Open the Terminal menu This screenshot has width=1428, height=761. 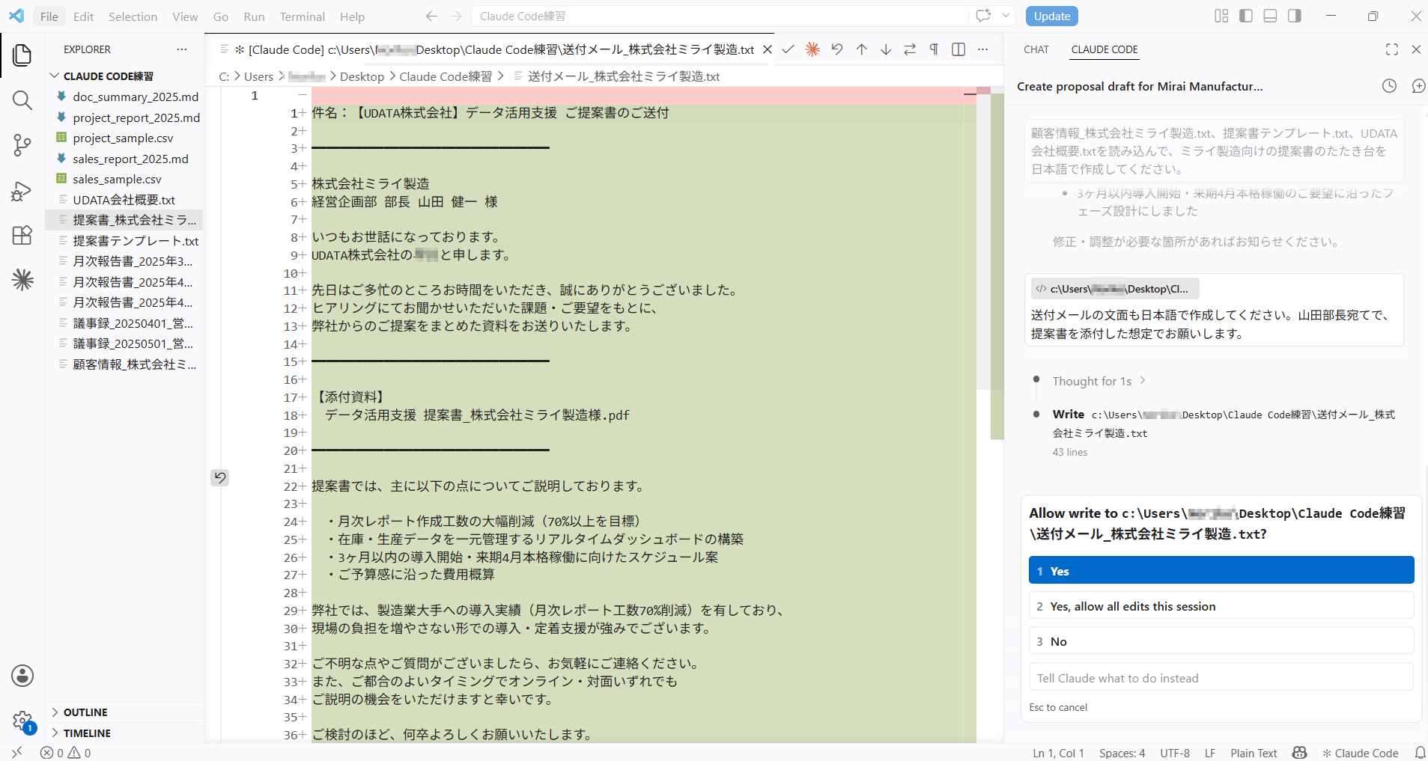(x=302, y=16)
